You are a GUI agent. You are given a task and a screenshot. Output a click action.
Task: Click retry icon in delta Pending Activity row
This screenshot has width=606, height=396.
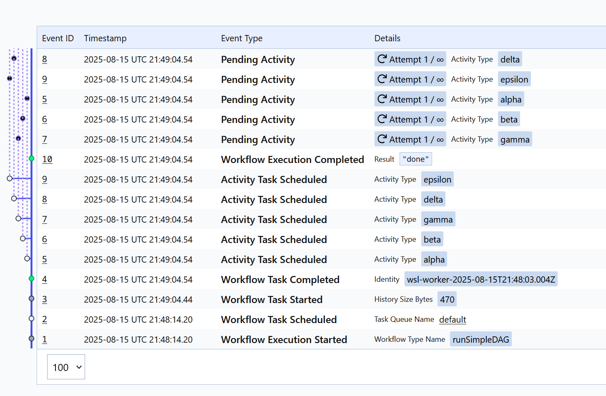[382, 59]
